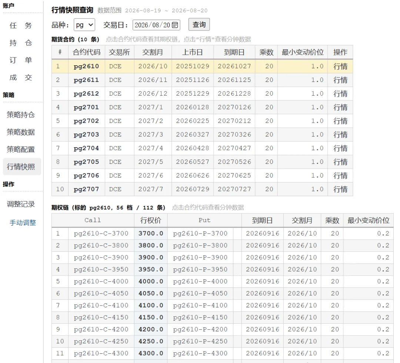The image size is (400, 363).
Task: Click 行情 for the pg2610 row
Action: 340,66
